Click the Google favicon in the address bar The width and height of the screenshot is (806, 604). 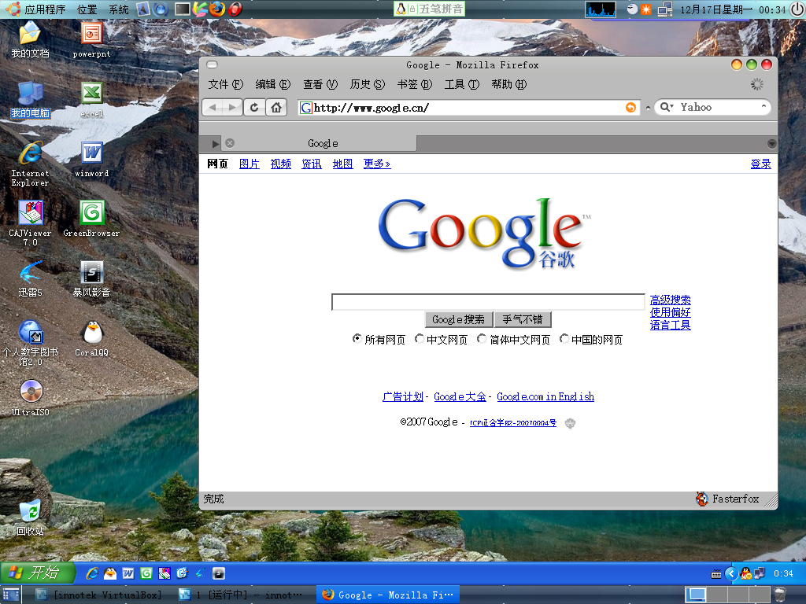(x=306, y=107)
